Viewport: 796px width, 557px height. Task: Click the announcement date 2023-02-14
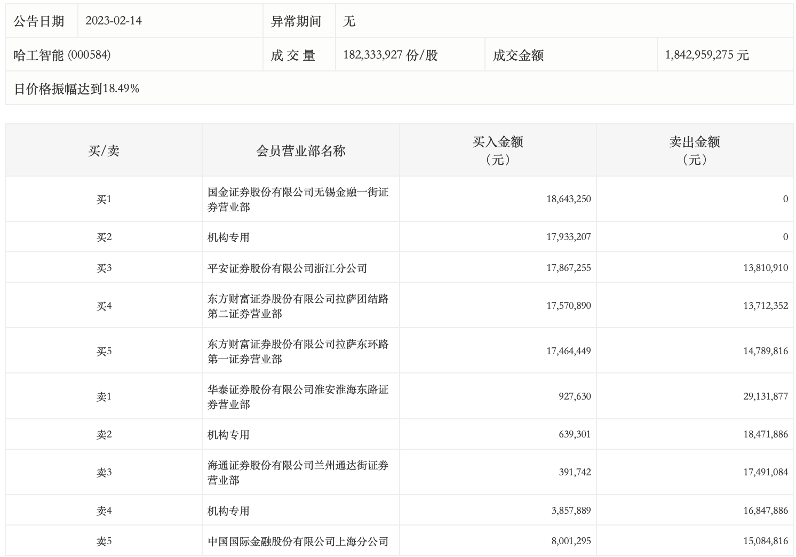pos(114,21)
